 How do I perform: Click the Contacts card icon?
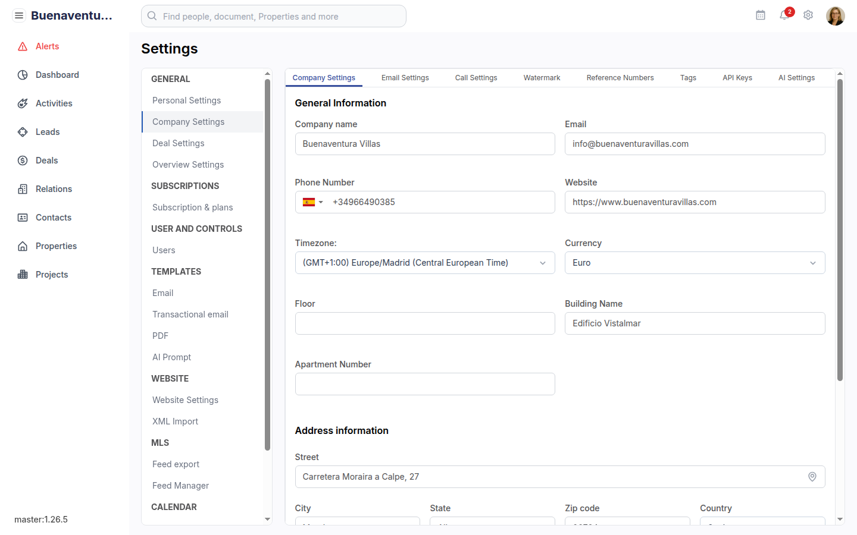point(23,218)
